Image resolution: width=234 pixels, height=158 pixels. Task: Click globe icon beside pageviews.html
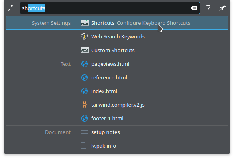point(85,64)
